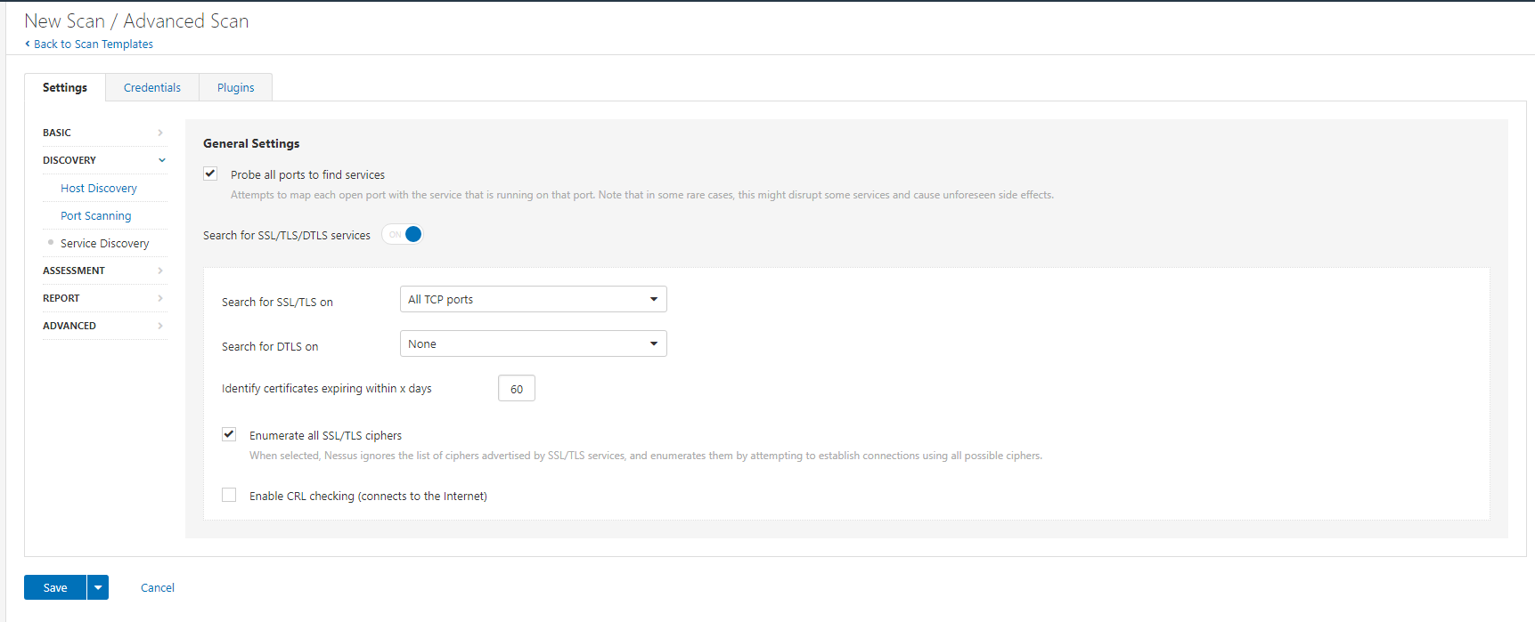Open the Back to Scan Templates link
Screen dimensions: 1535x622
coord(94,44)
